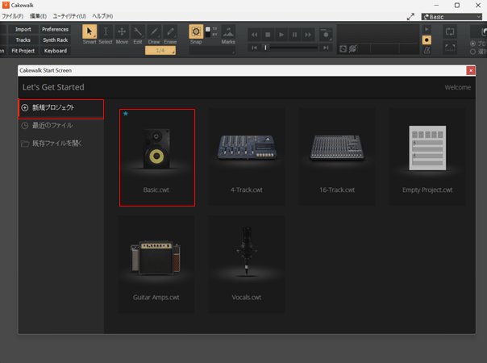
Task: Fast forward the transport
Action: pyautogui.click(x=308, y=35)
